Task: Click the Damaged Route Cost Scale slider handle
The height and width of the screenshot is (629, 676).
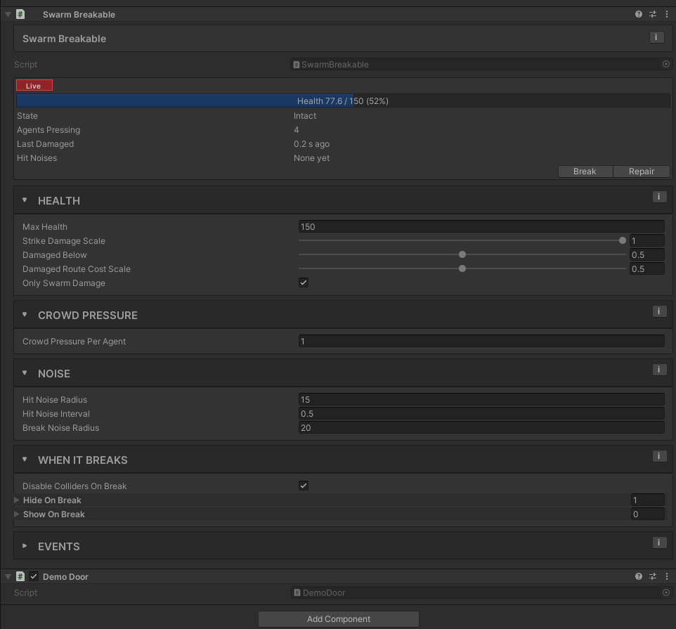Action: pos(462,268)
